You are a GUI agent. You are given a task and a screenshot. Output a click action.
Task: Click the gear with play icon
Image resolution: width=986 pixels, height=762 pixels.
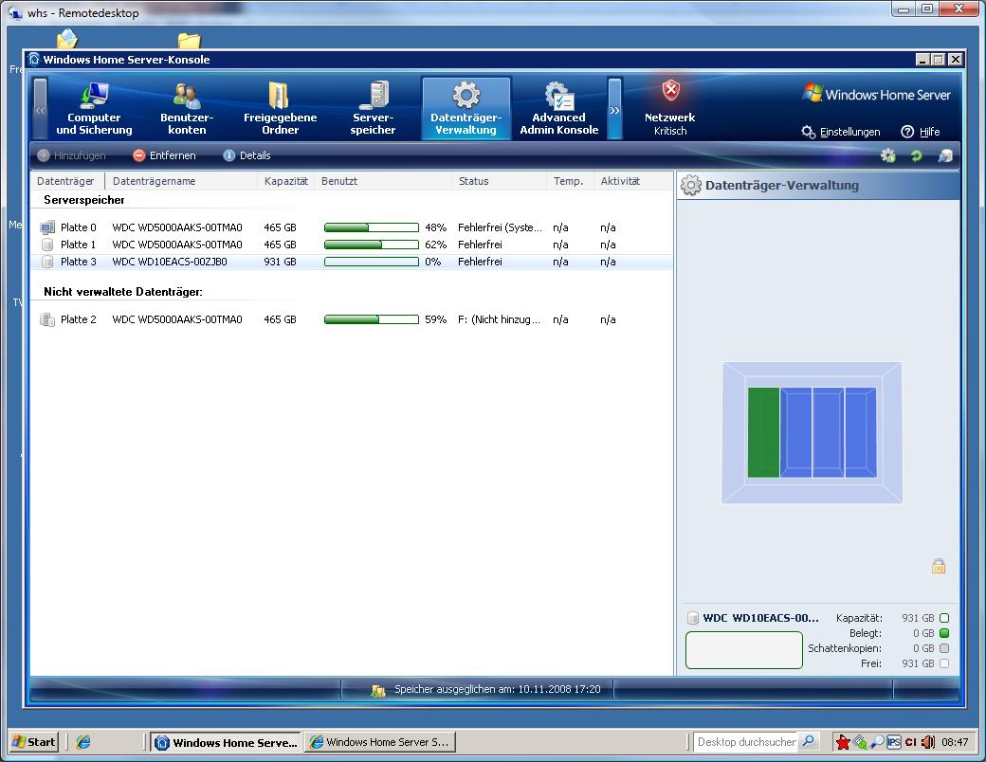[888, 155]
